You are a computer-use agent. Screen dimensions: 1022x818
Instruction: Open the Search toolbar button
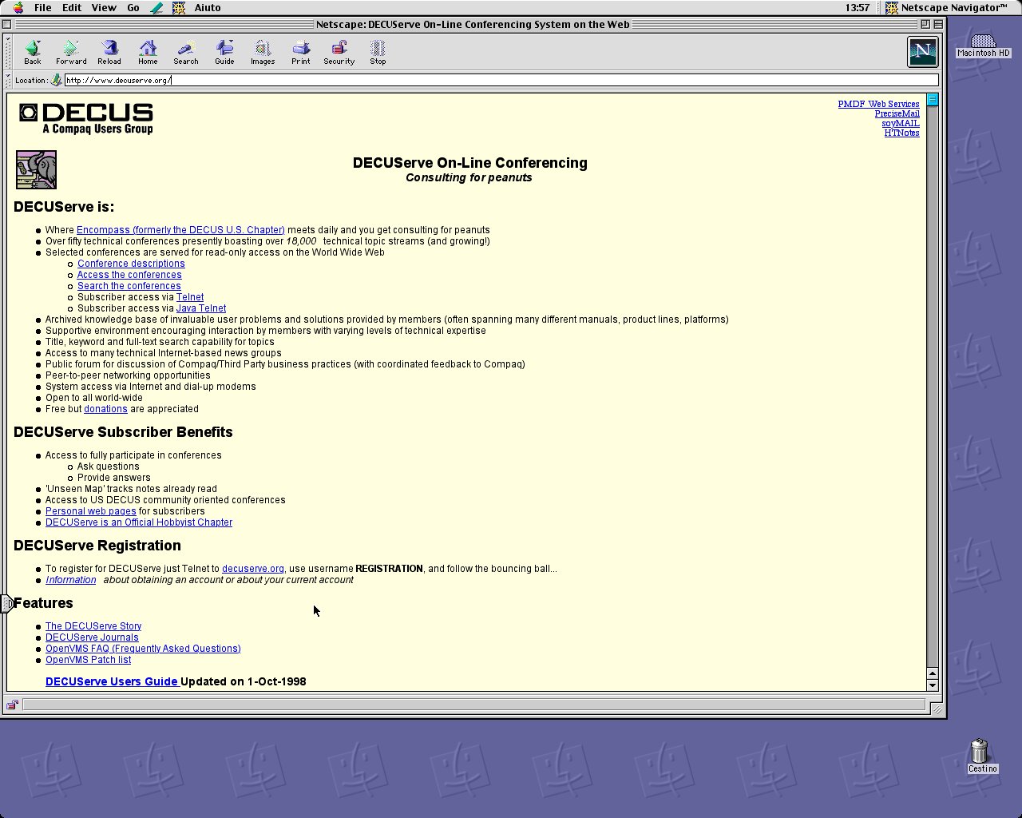[x=186, y=53]
